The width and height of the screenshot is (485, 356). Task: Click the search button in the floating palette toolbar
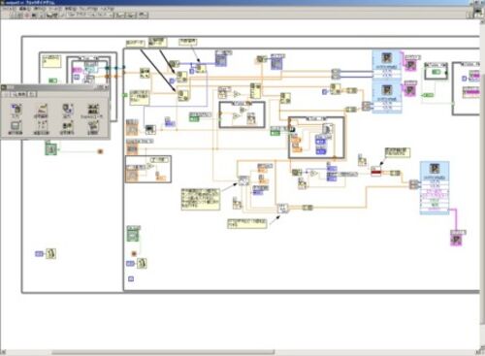(x=18, y=94)
